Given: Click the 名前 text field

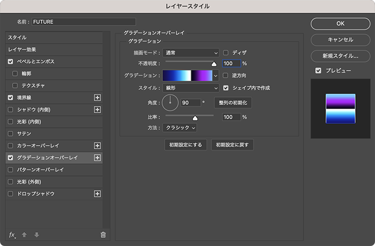Looking at the screenshot, I should [x=84, y=22].
